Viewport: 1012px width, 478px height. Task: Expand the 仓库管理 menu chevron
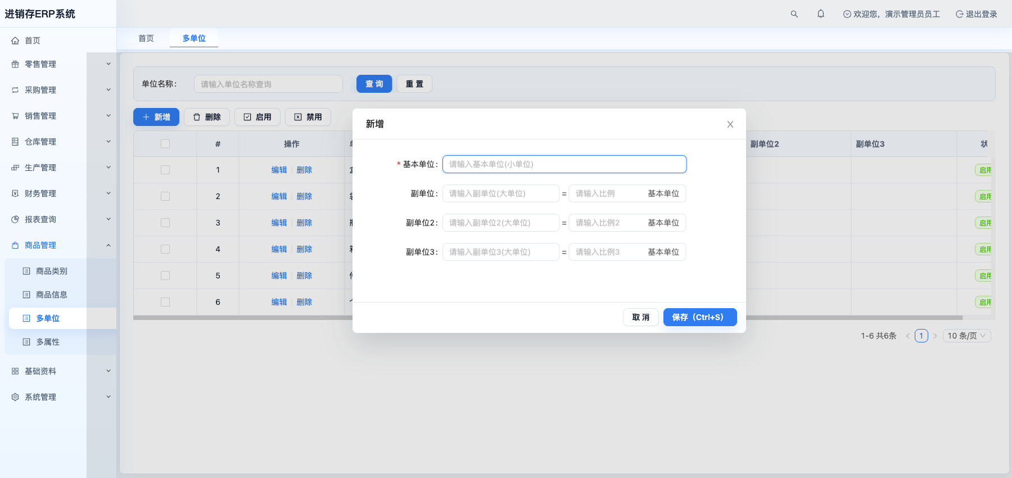[109, 142]
